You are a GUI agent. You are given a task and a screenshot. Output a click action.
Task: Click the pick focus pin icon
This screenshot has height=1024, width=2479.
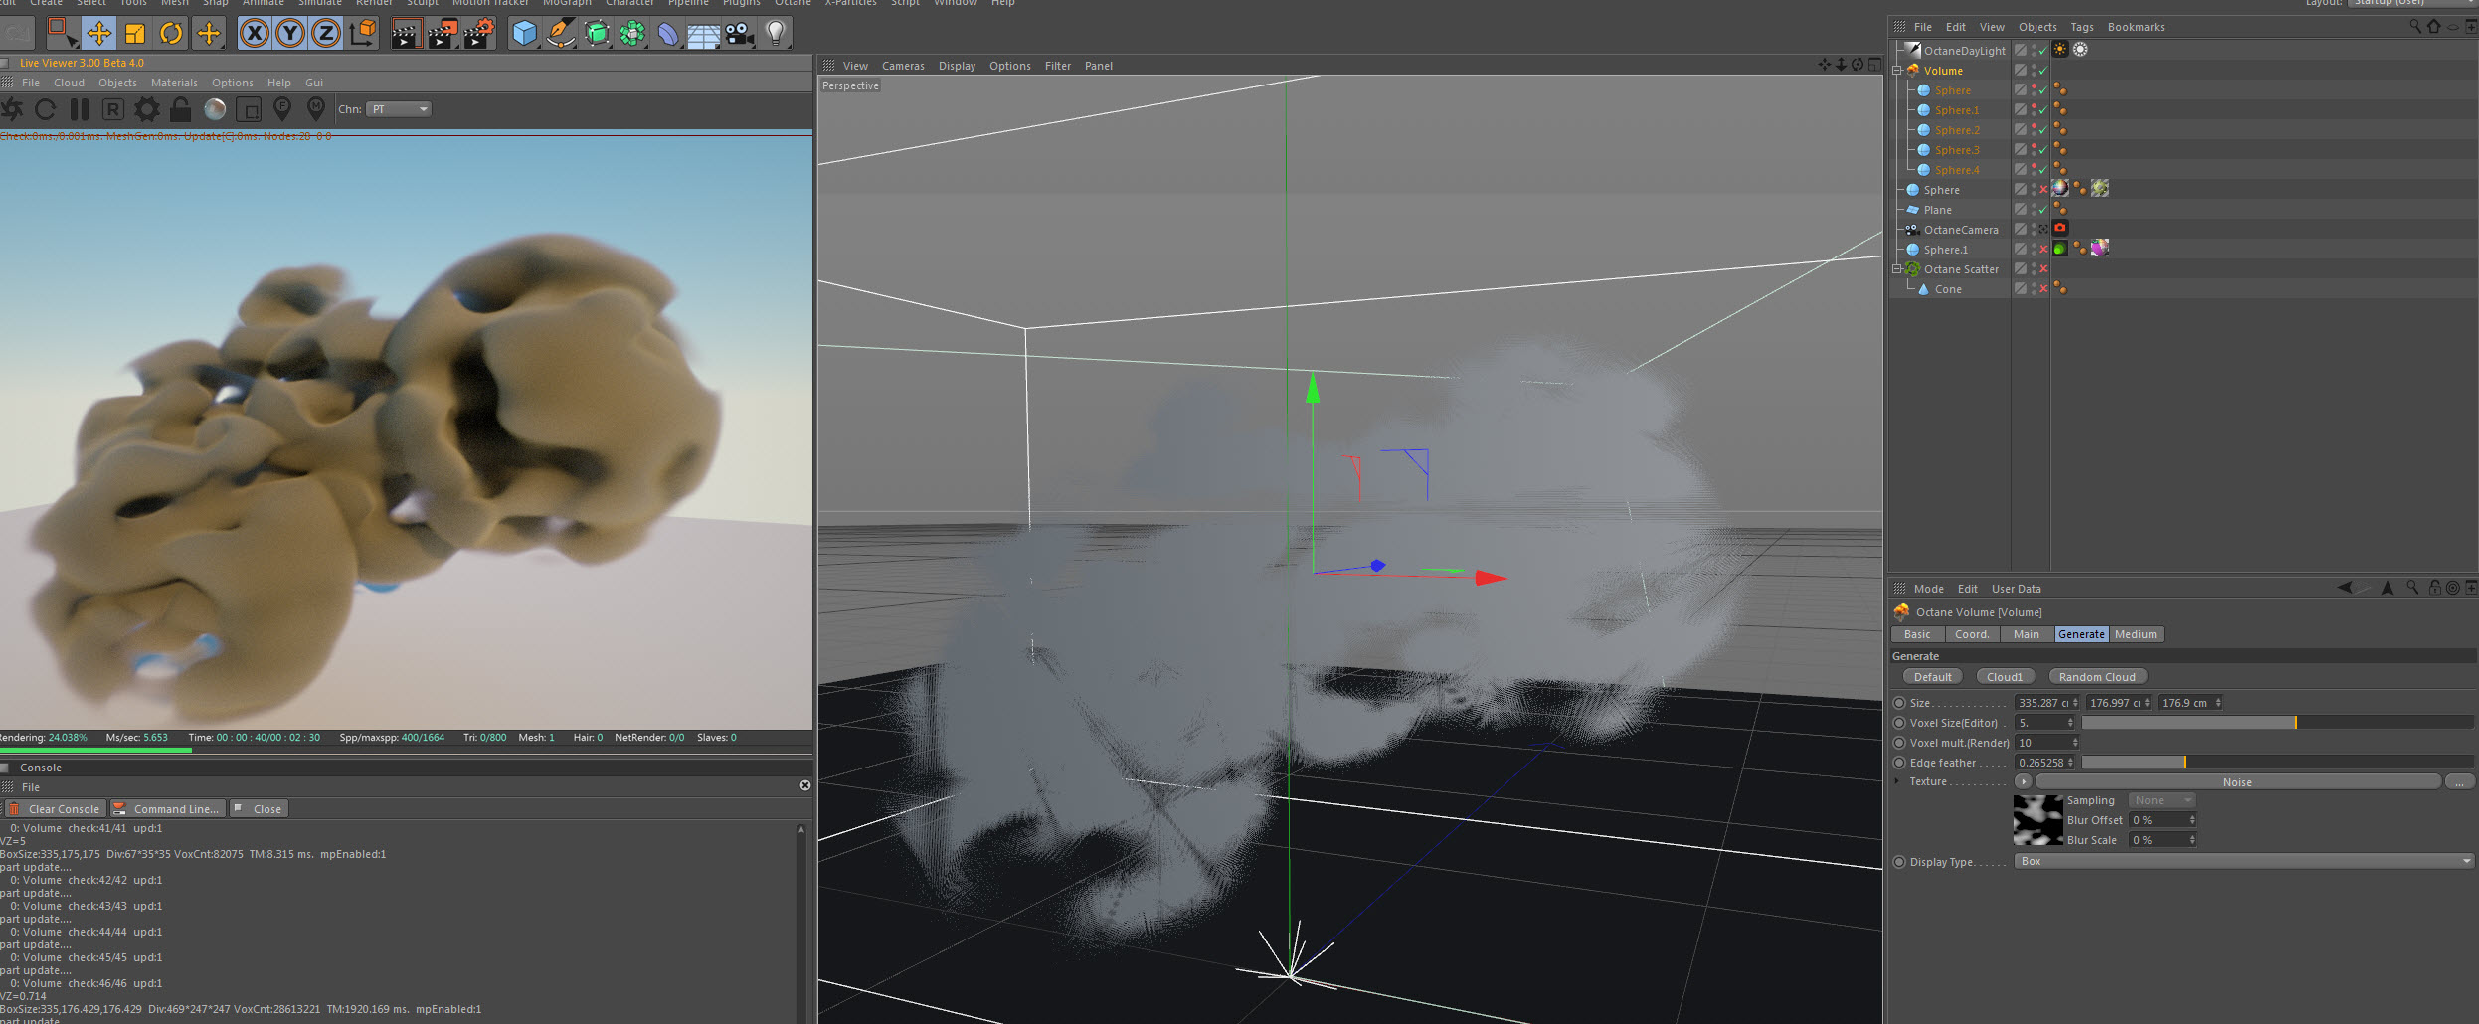coord(282,109)
